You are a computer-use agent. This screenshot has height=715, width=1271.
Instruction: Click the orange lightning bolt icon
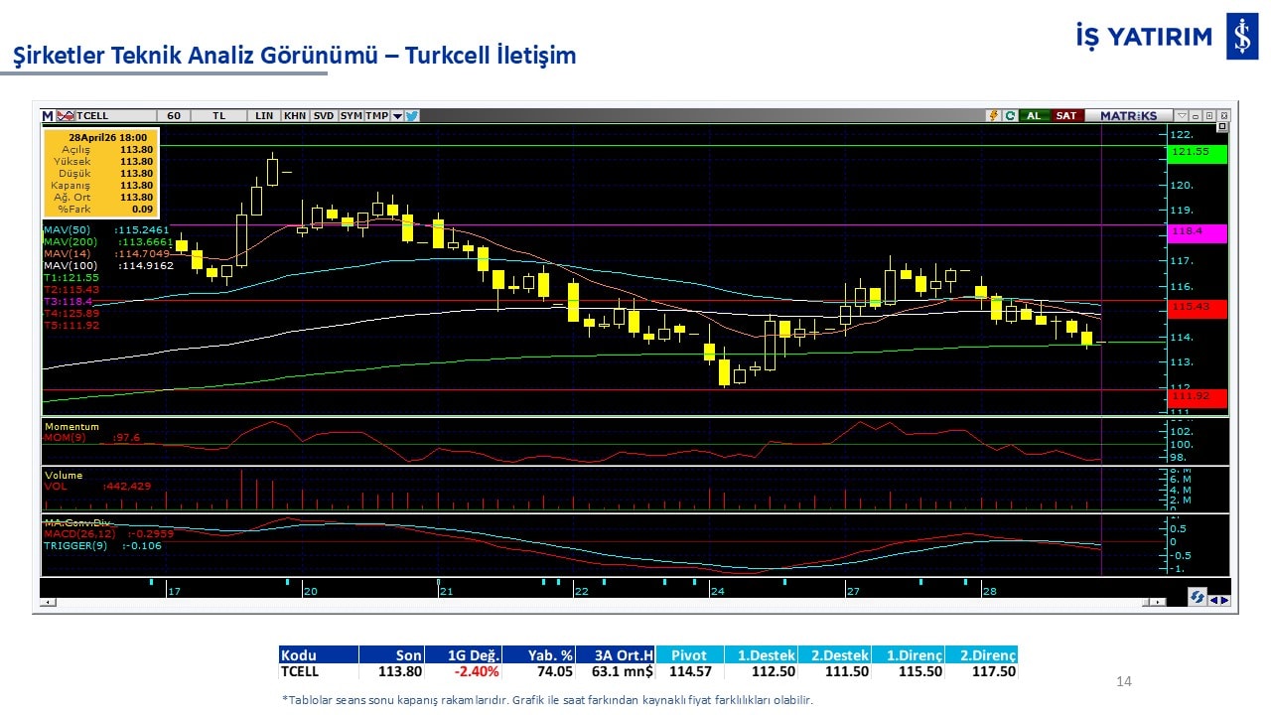pos(992,116)
